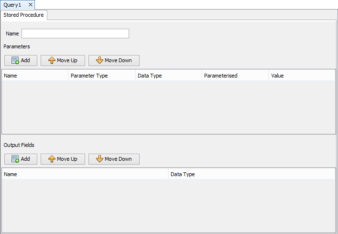
Task: Click Data Type header in Output Fields table
Action: point(252,174)
